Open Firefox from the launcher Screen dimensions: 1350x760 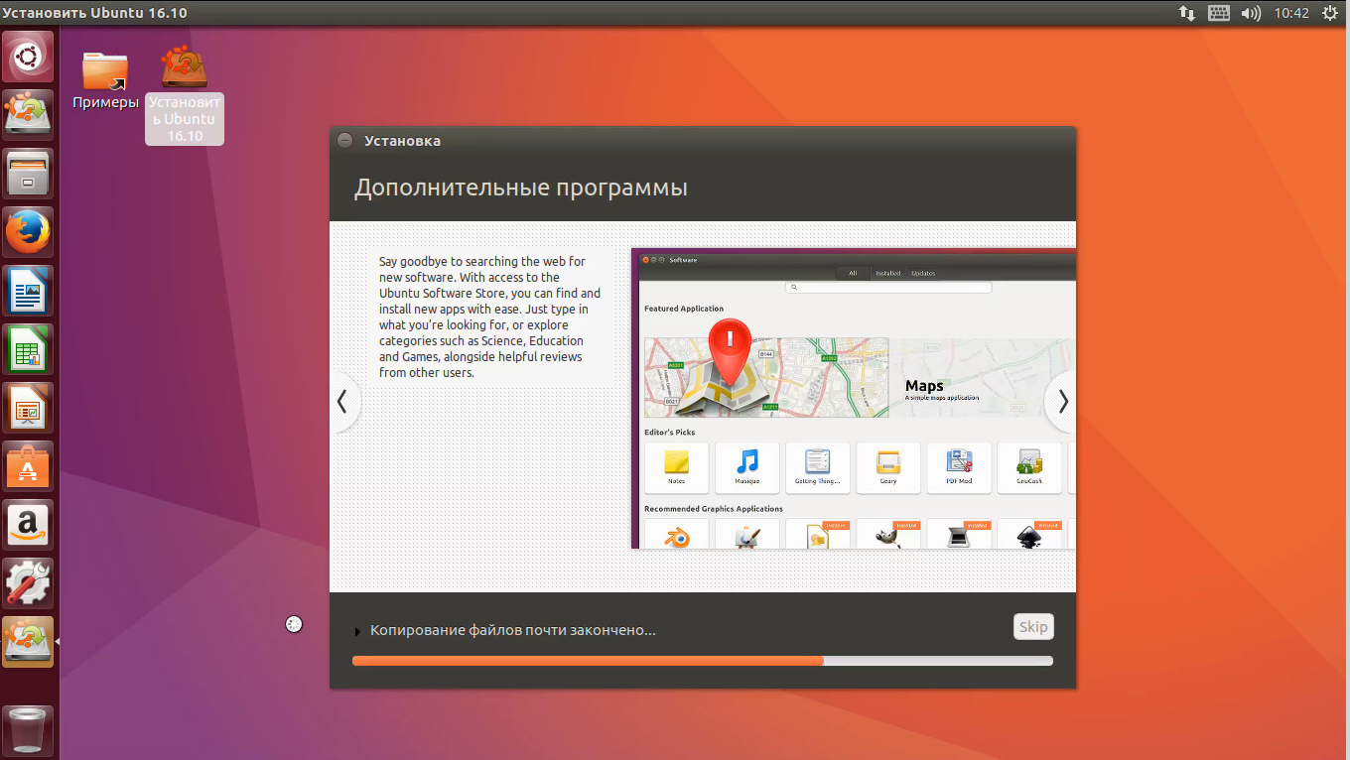click(x=28, y=233)
